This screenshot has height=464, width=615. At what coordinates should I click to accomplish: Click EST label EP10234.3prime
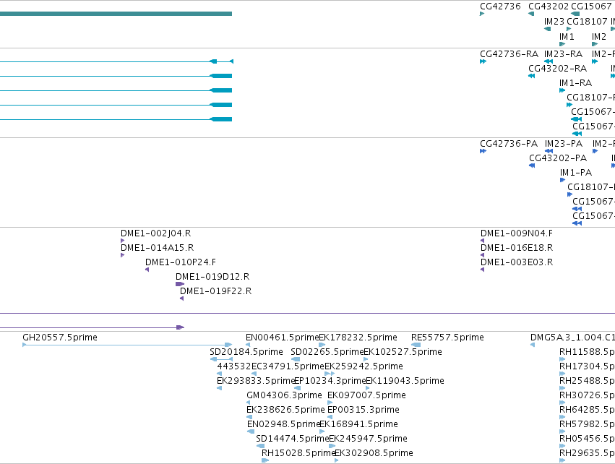point(330,381)
